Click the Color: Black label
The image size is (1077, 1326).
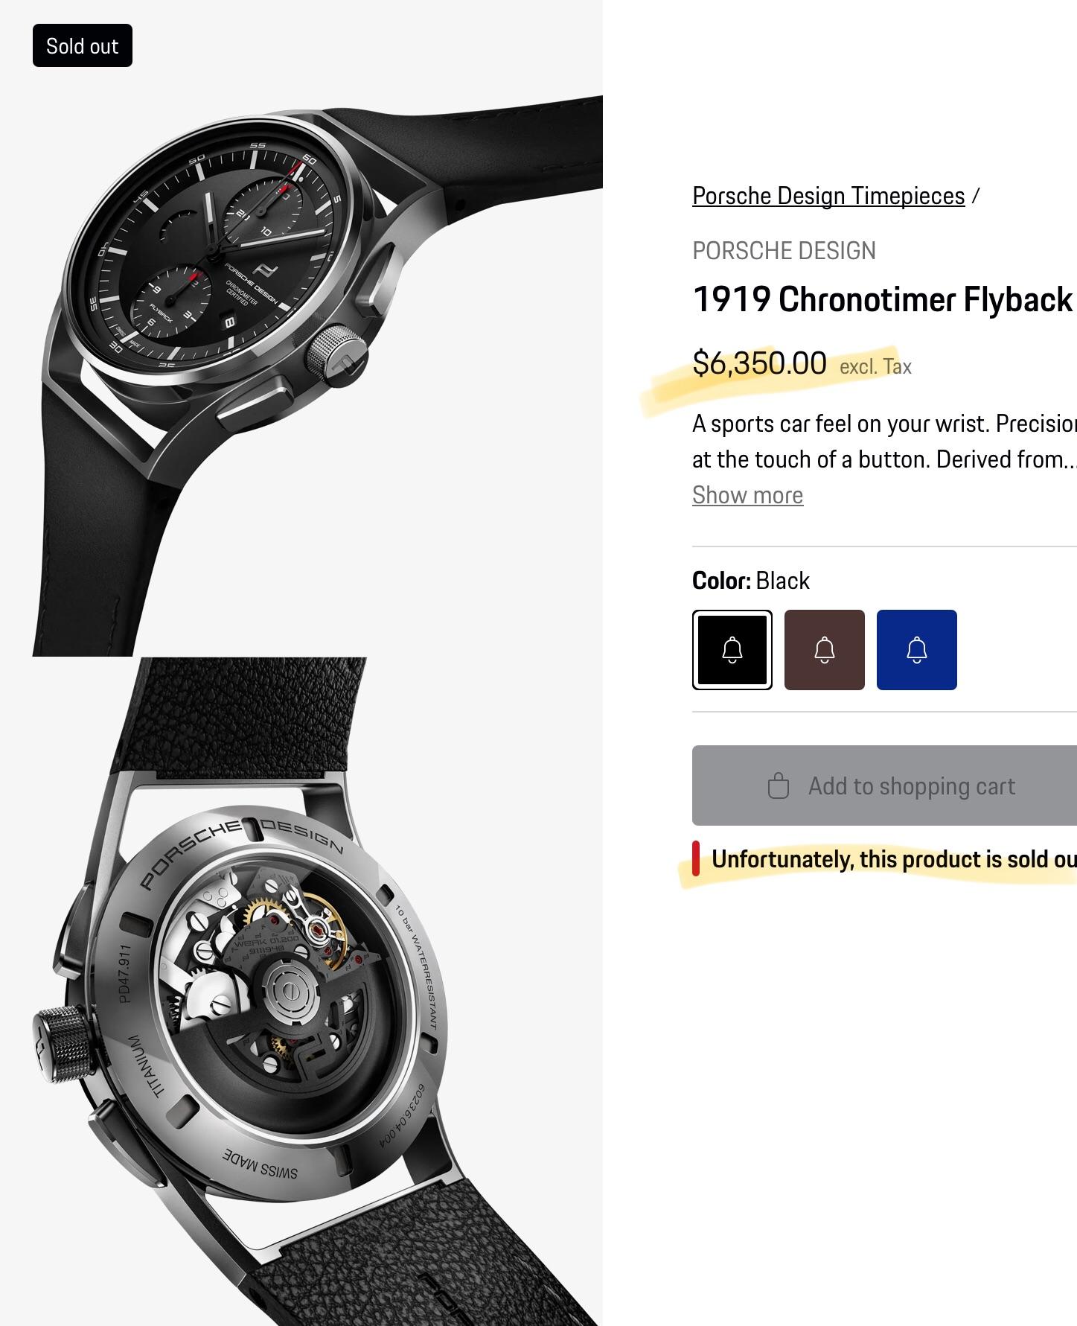[750, 581]
